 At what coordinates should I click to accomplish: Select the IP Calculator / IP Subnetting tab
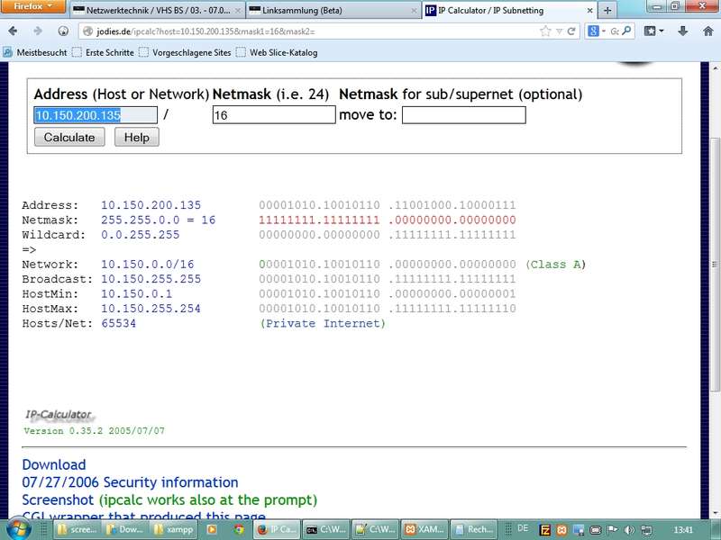point(509,11)
